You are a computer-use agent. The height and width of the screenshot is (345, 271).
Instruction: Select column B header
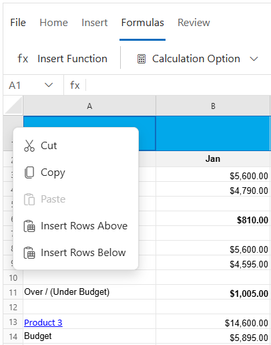213,106
